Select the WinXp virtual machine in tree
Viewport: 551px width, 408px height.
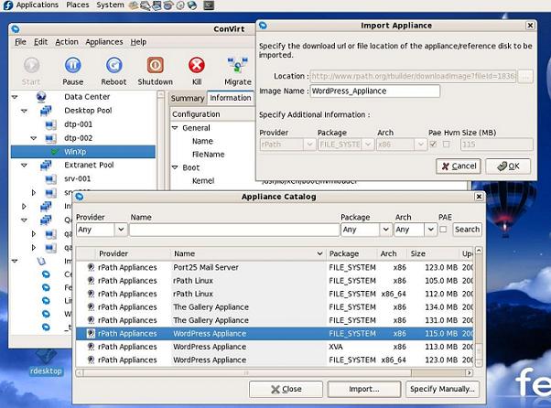tap(74, 151)
